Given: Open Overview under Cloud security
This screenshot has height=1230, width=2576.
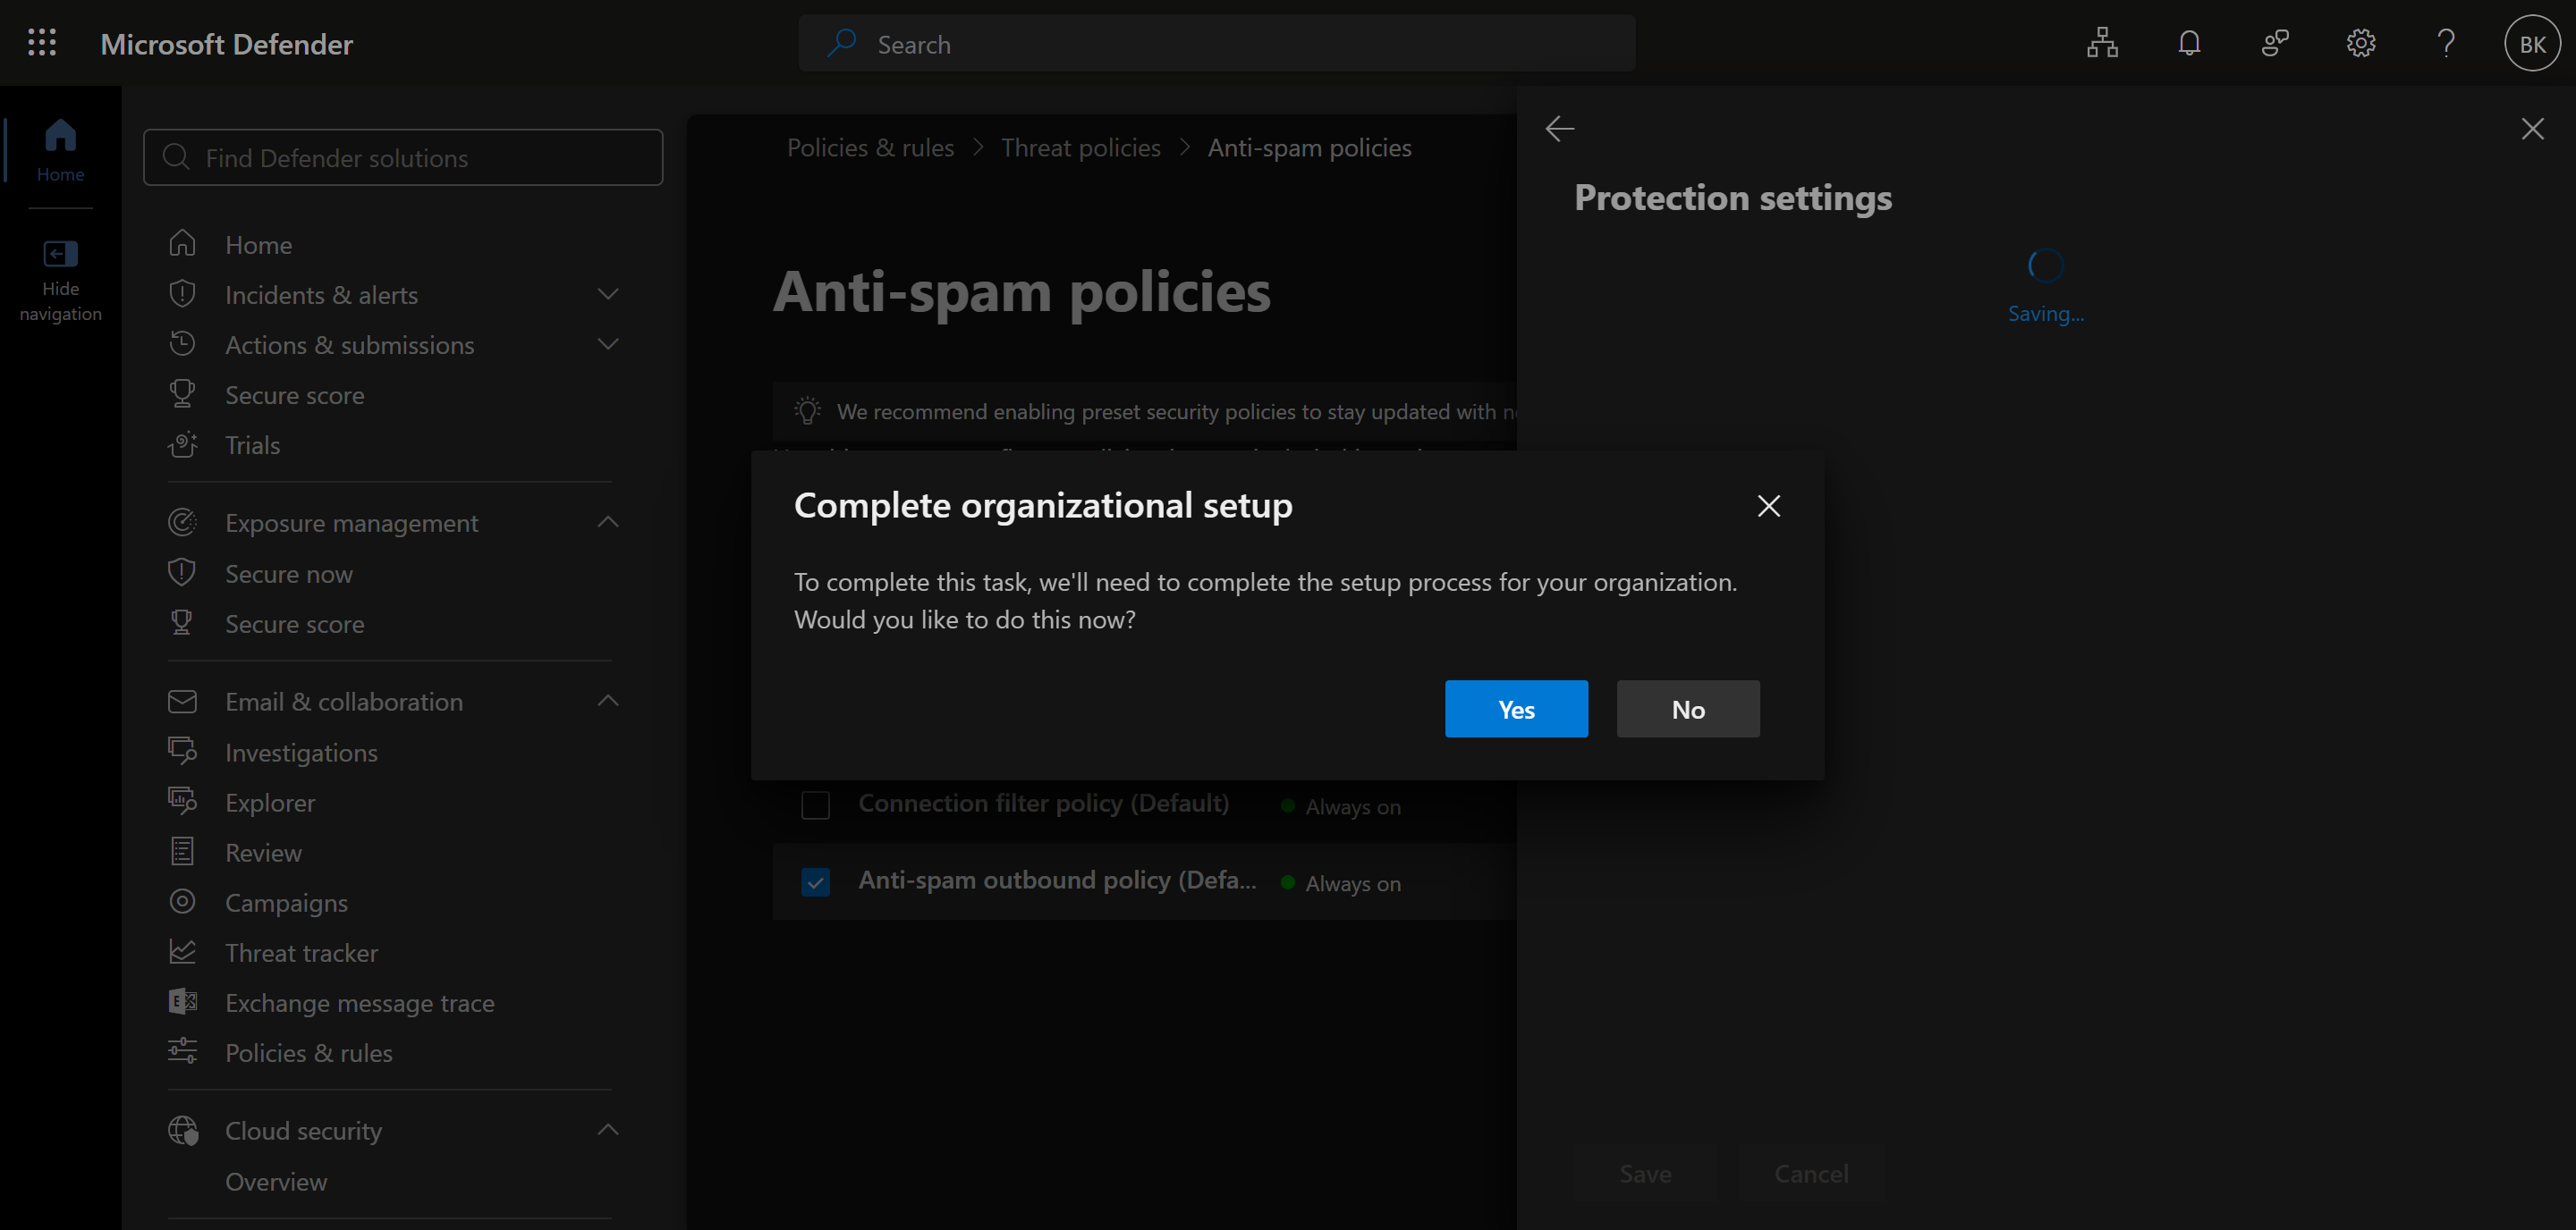Looking at the screenshot, I should pos(276,1181).
